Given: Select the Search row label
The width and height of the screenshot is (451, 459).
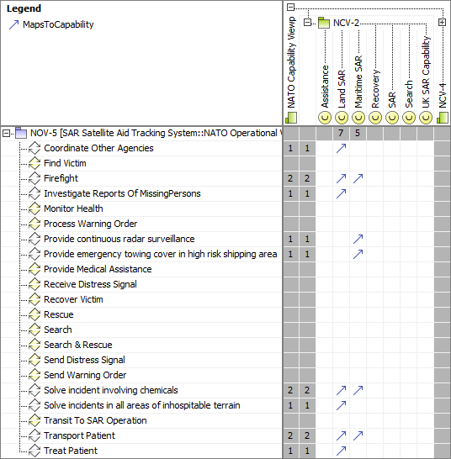Looking at the screenshot, I should 58,330.
